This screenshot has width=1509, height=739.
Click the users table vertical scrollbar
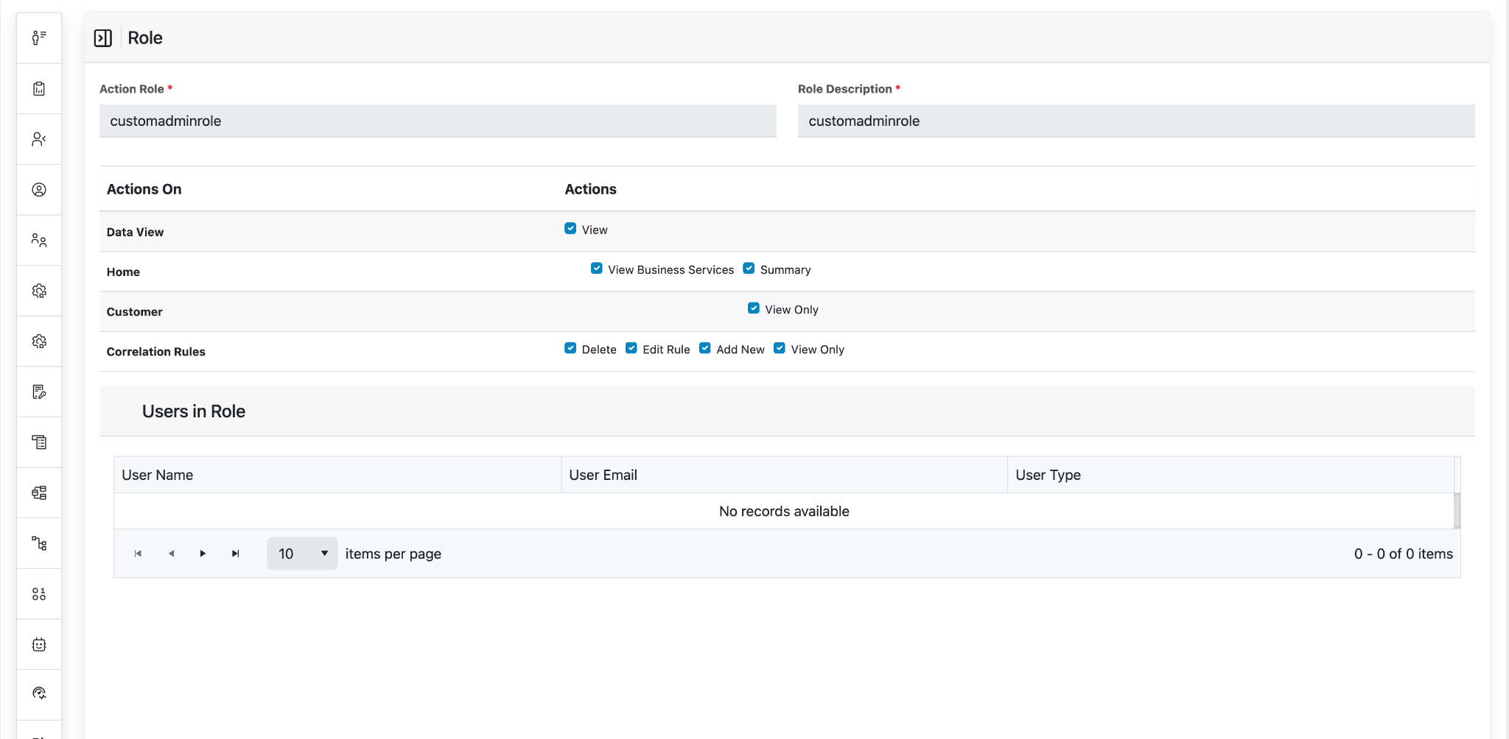point(1457,510)
